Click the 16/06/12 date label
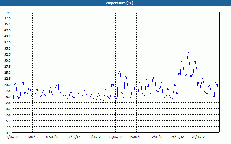Image resolution: width=231 pixels, height=144 pixels. (115, 137)
